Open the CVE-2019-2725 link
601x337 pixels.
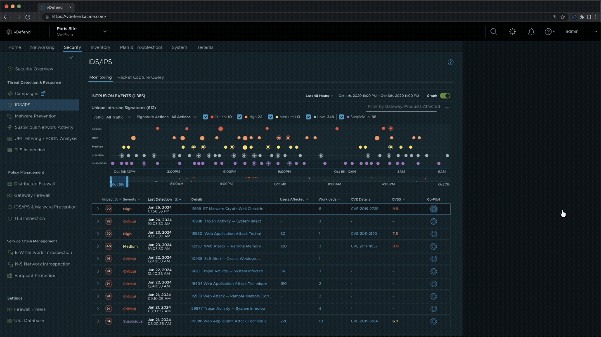click(364, 209)
